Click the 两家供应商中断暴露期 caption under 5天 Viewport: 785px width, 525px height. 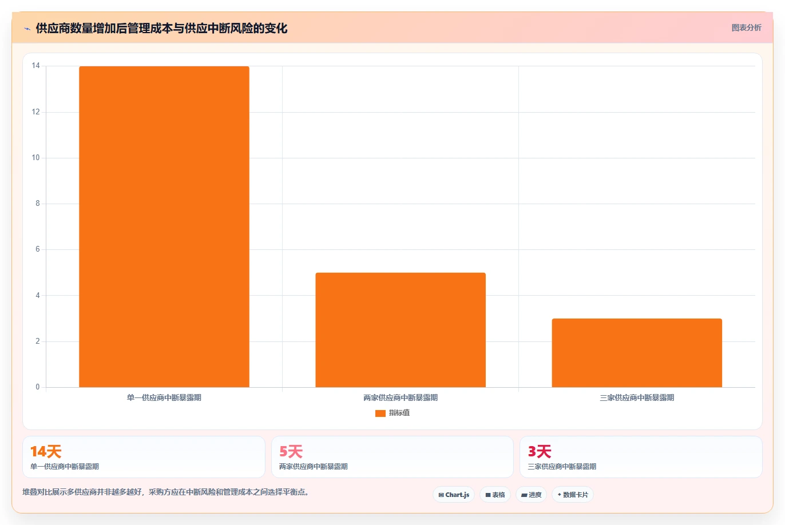pyautogui.click(x=314, y=467)
